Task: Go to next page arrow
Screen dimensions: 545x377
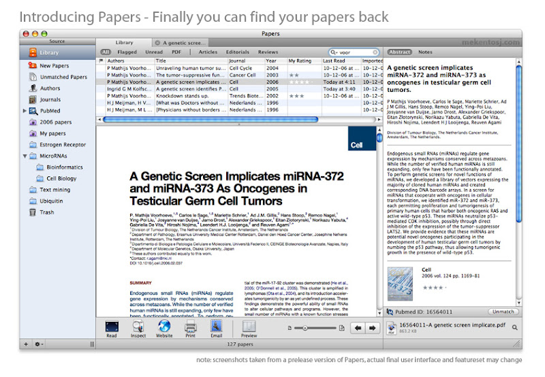Action: (372, 328)
